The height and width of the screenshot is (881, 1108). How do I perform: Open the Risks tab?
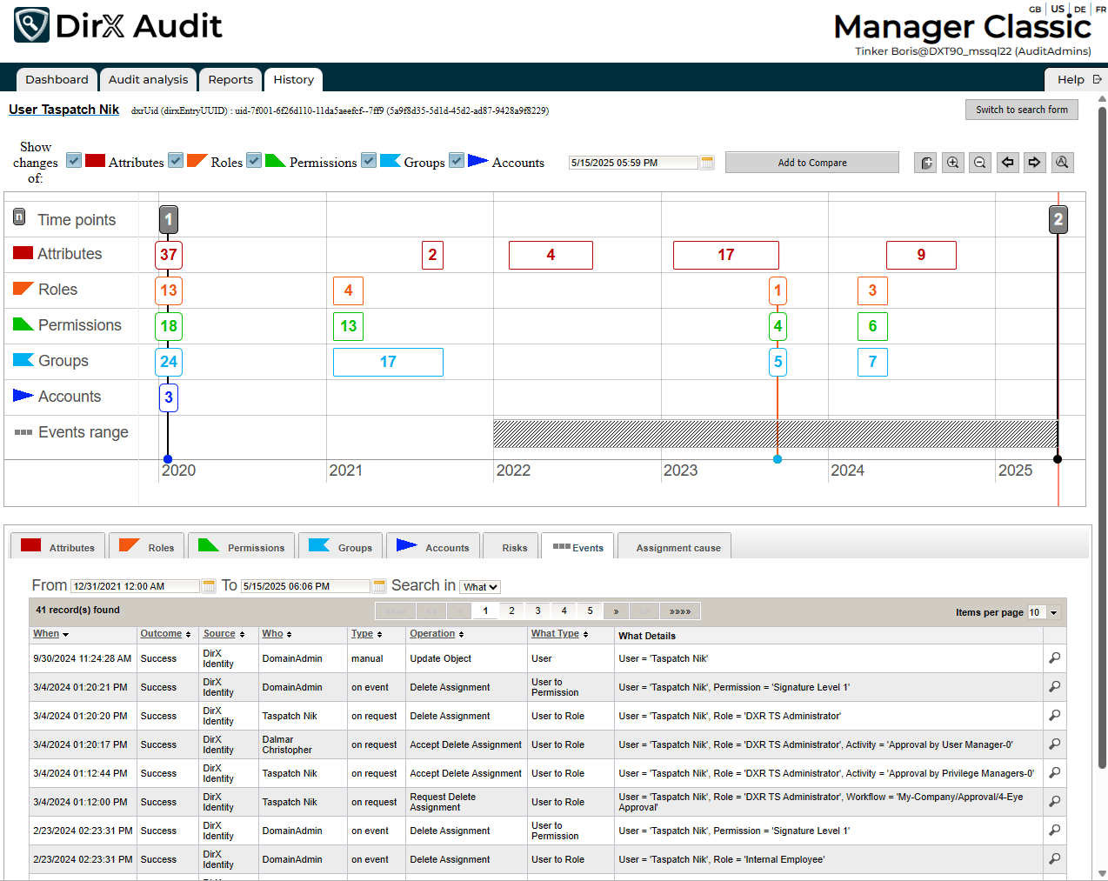(x=514, y=548)
